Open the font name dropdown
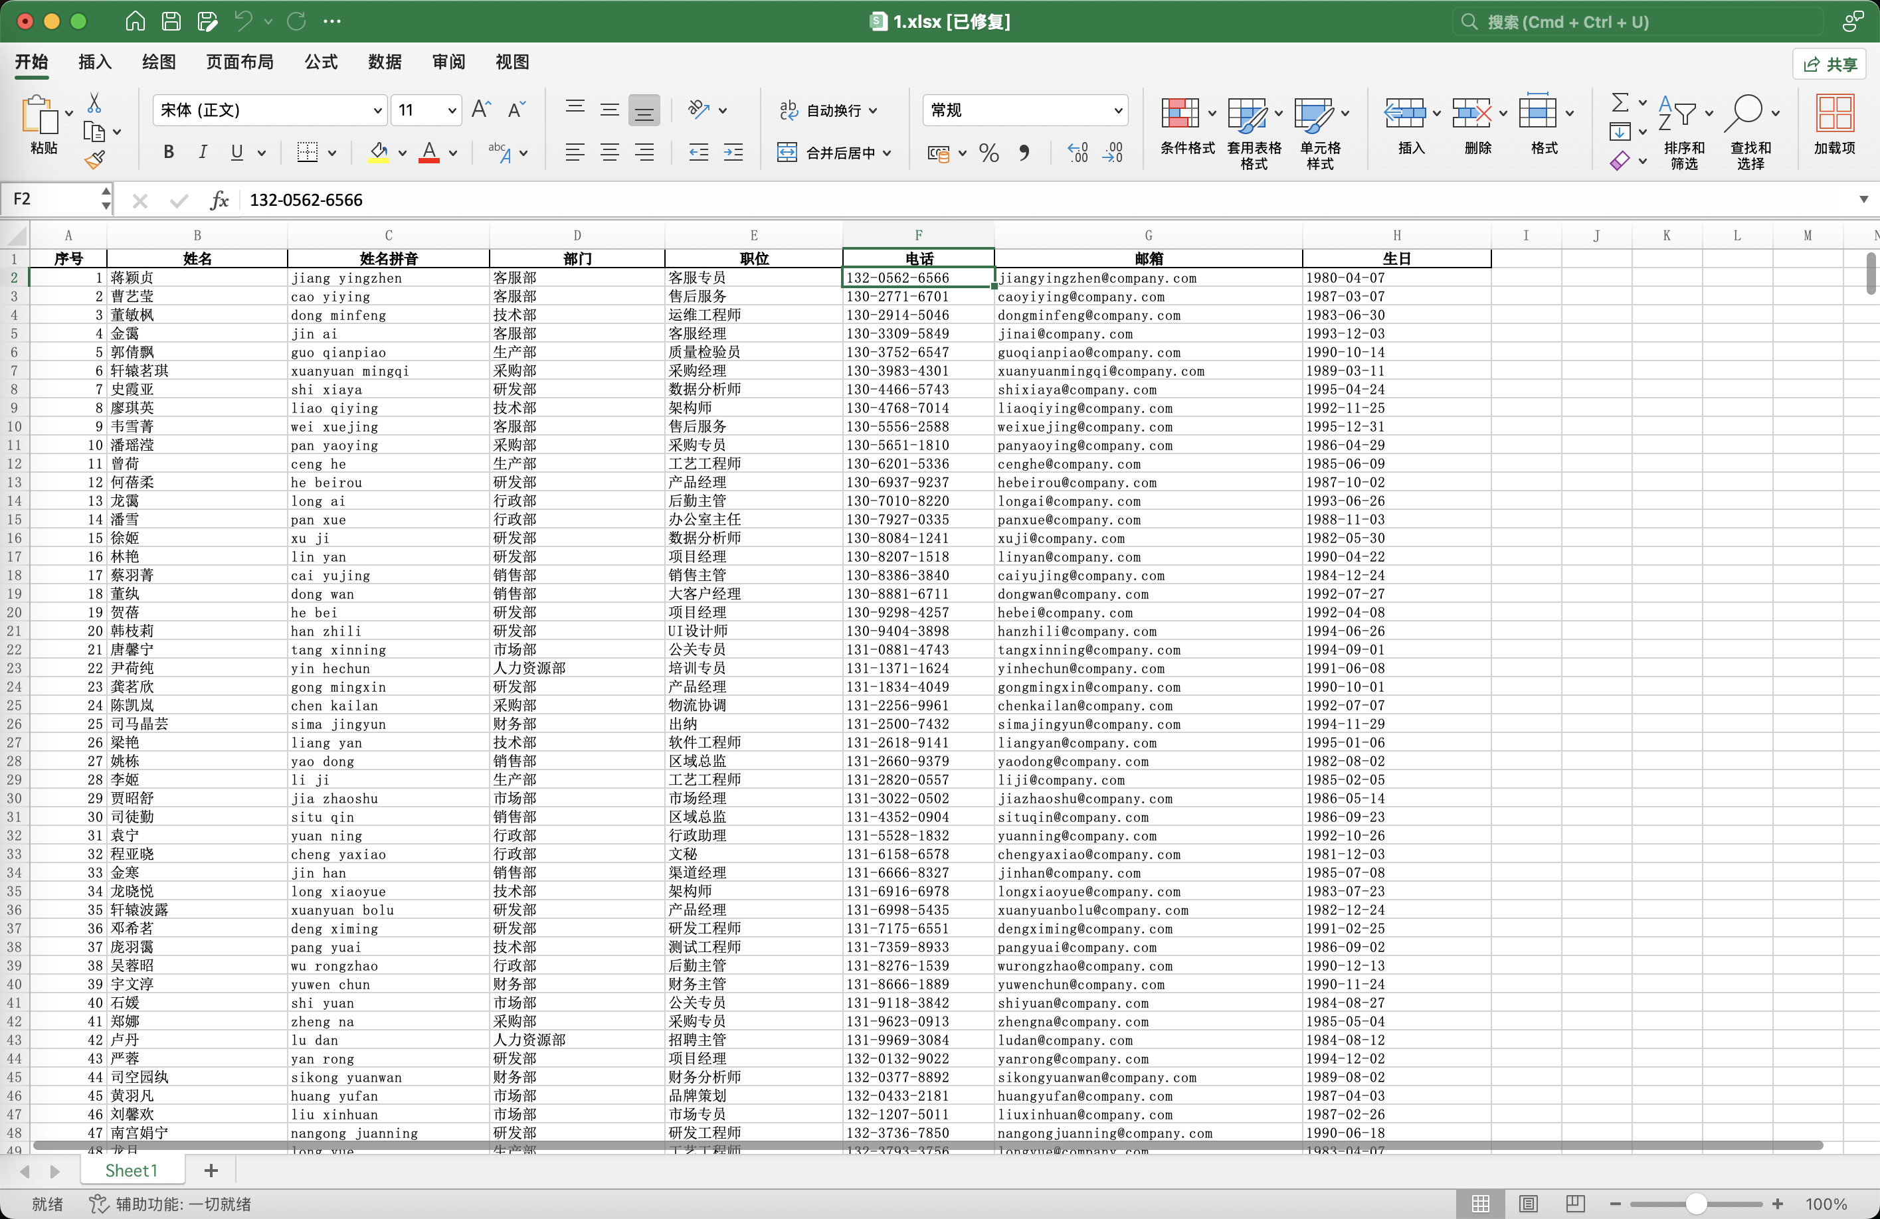 377,110
